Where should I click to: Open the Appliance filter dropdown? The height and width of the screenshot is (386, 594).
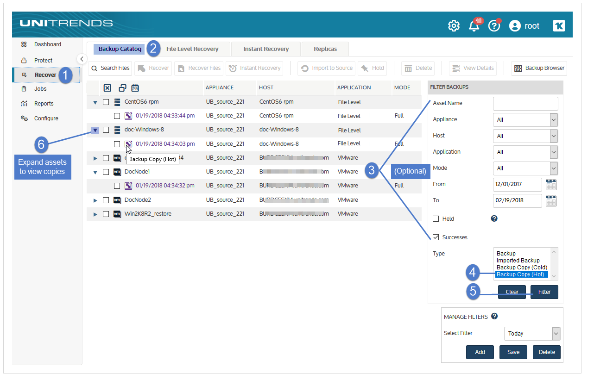[525, 120]
